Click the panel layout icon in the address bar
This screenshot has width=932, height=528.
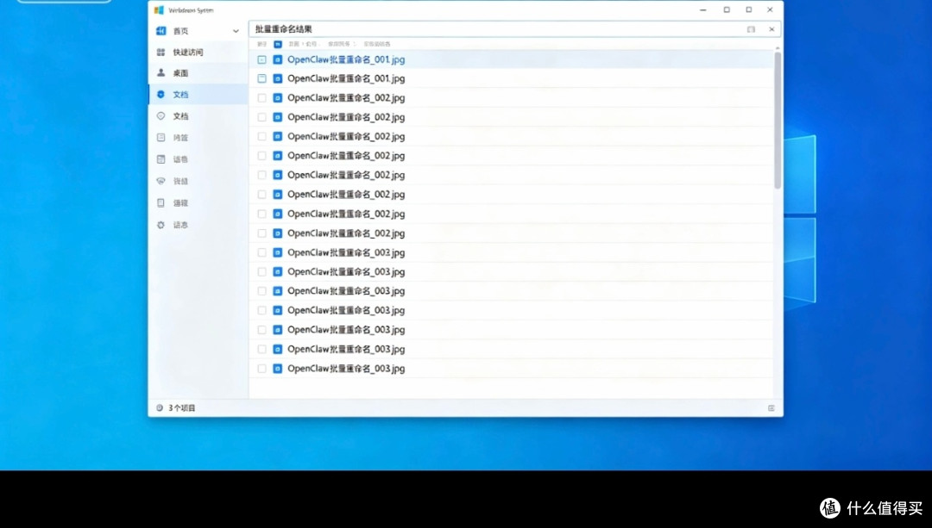751,29
